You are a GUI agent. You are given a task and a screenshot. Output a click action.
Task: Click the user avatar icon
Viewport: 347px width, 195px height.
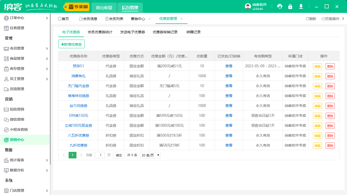pyautogui.click(x=248, y=7)
